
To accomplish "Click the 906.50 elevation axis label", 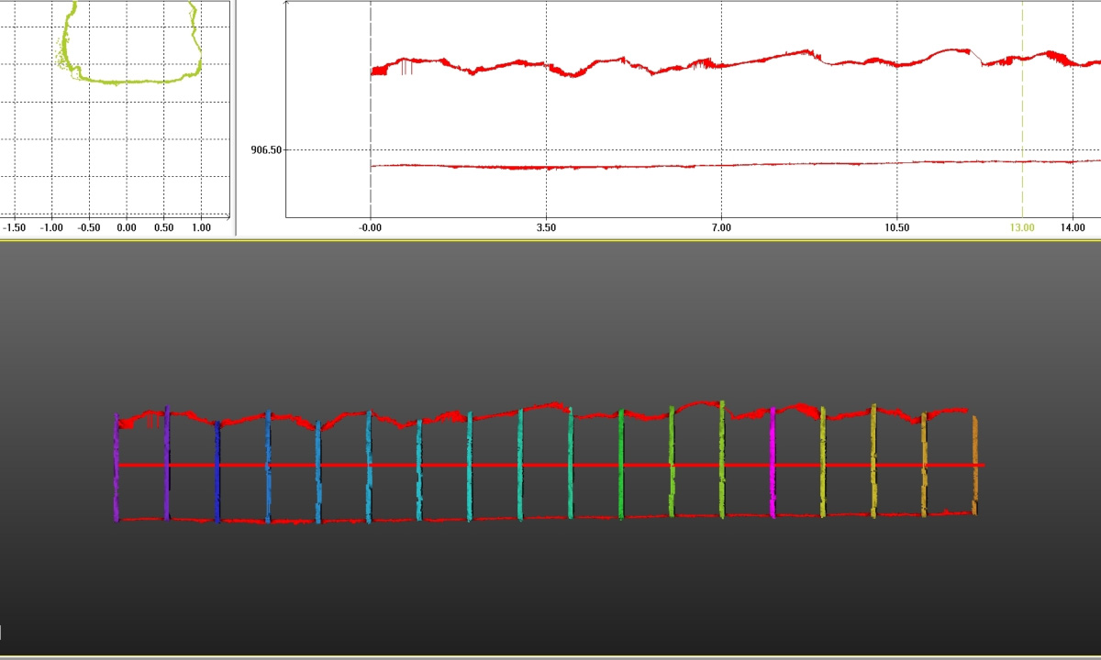I will pos(267,149).
